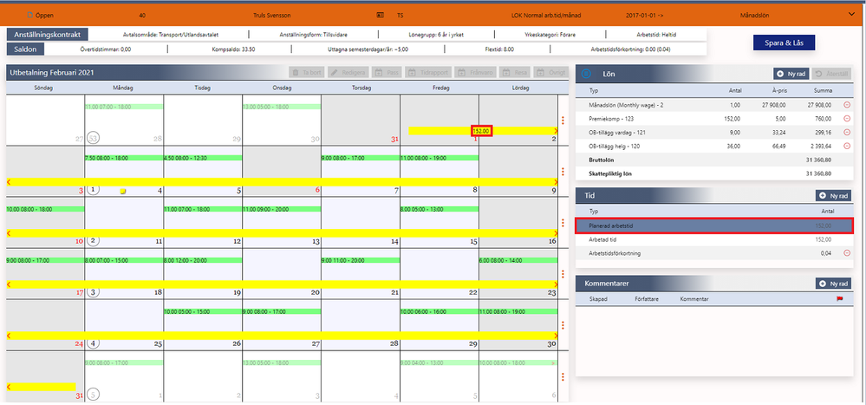Select shift 11.00 08:00 - 19:00 on Friday 8
The height and width of the screenshot is (405, 866).
coord(440,158)
